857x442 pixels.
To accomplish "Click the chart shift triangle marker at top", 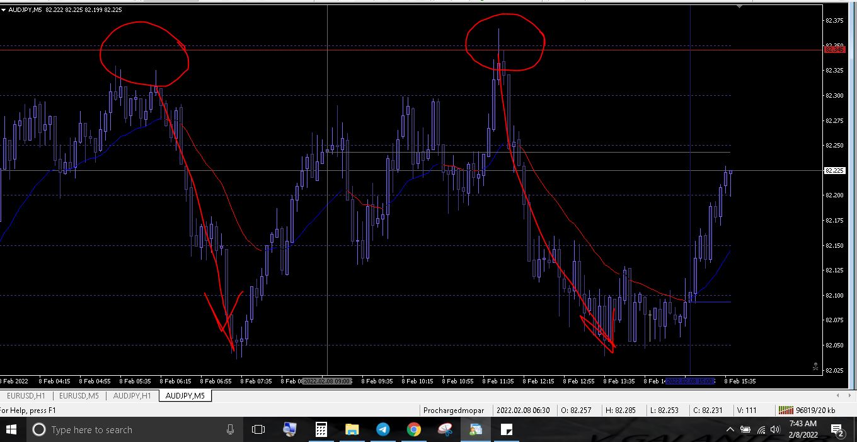I will 740,6.
